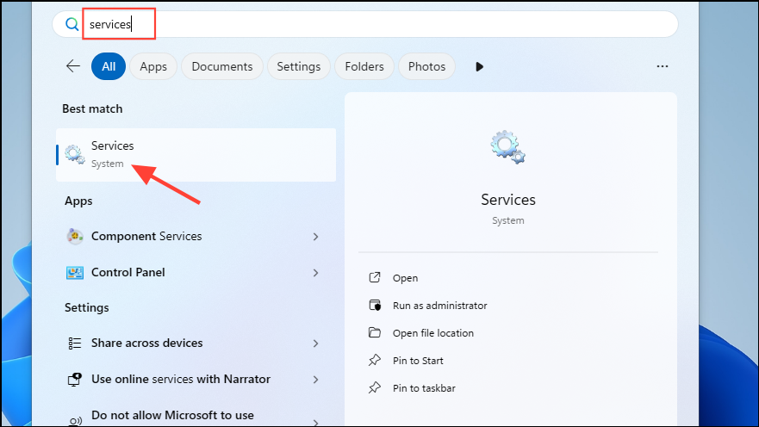759x427 pixels.
Task: Select Open file location
Action: pyautogui.click(x=432, y=333)
